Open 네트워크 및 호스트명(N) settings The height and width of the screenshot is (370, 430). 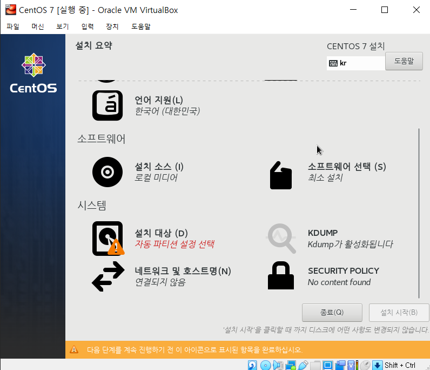pyautogui.click(x=183, y=271)
